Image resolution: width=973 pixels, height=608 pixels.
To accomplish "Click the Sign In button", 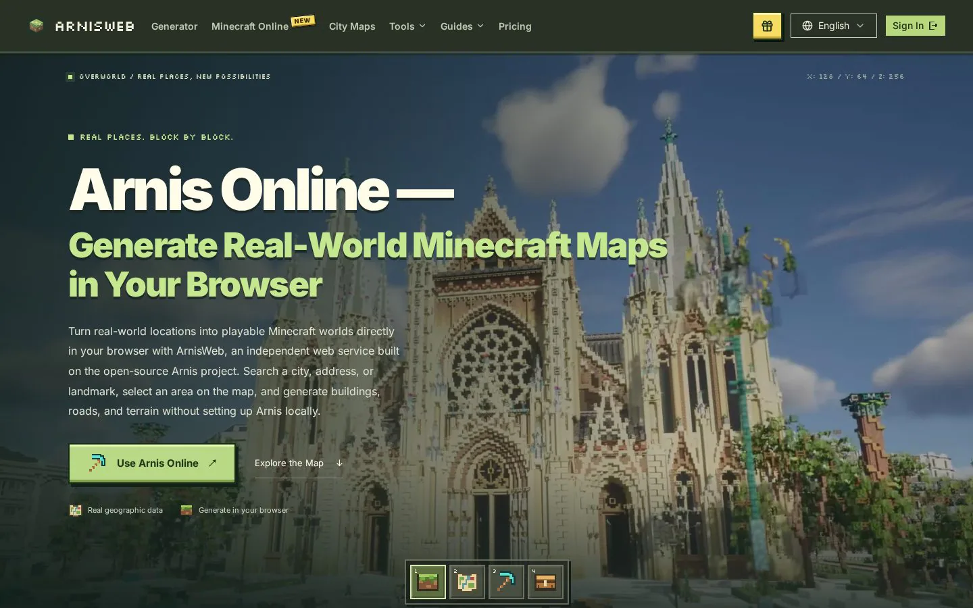I will click(x=915, y=26).
